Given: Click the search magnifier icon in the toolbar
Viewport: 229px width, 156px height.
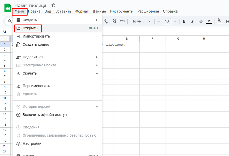Looking at the screenshot, I should (10, 21).
